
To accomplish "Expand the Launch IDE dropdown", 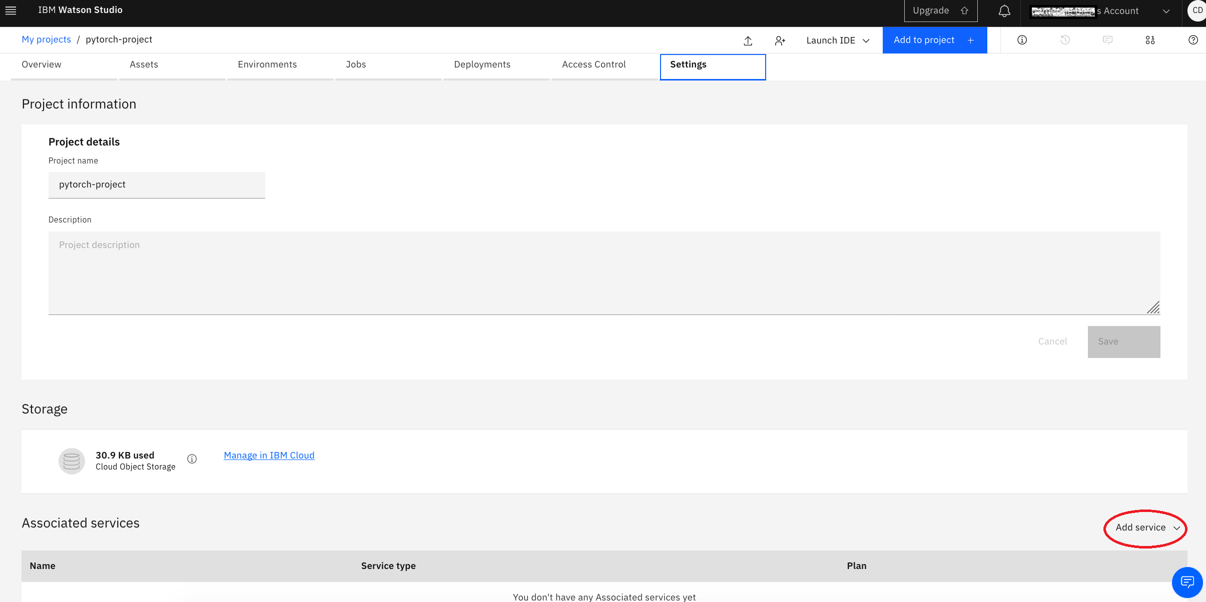I will (x=838, y=40).
